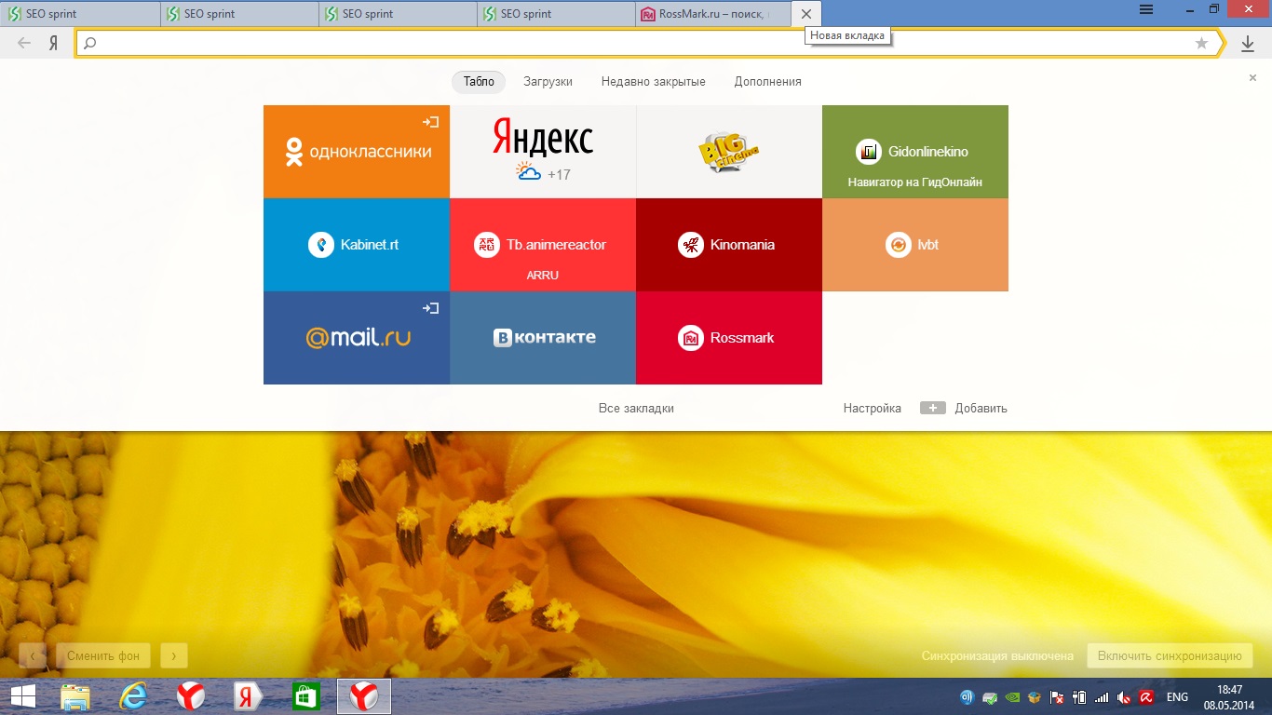Launch Internet Explorer from the taskbar
The height and width of the screenshot is (715, 1272).
pos(134,696)
